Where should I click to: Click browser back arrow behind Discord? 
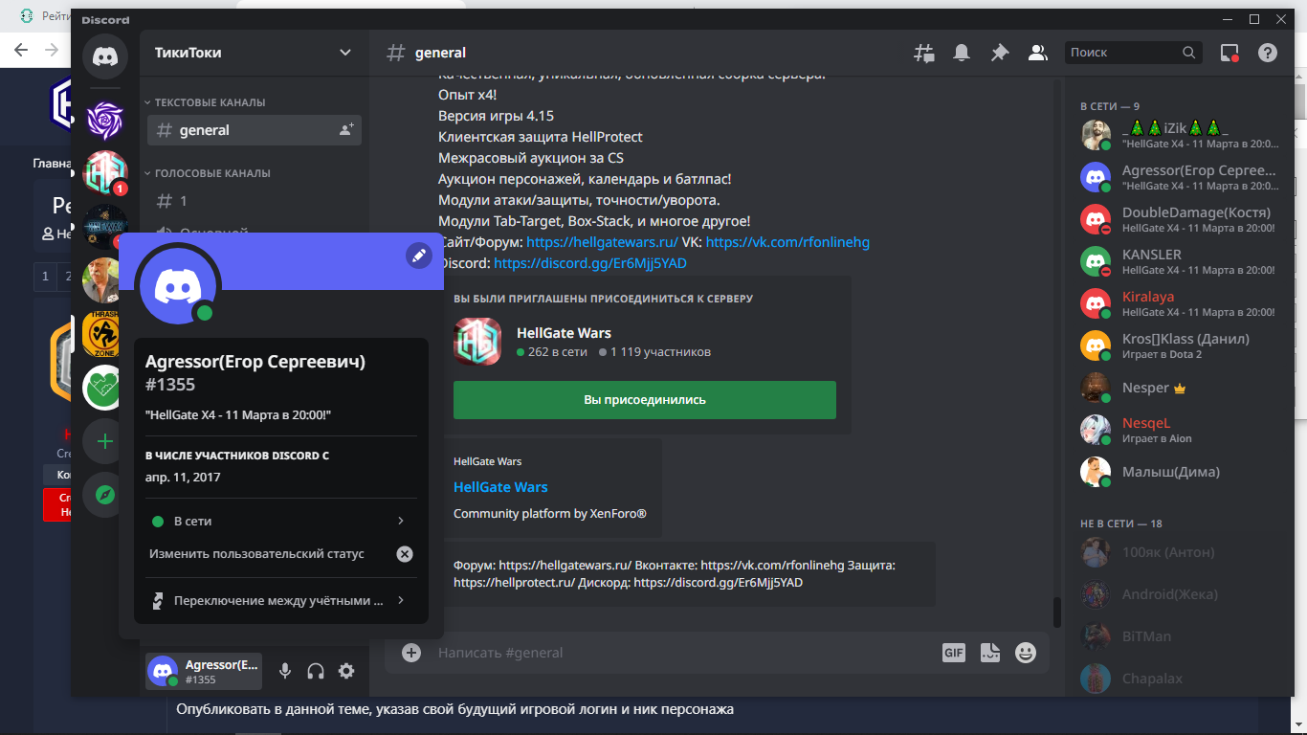(22, 50)
